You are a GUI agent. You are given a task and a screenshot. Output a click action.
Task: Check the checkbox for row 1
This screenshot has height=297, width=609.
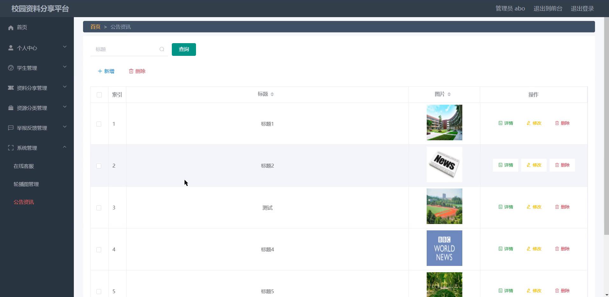click(x=99, y=124)
